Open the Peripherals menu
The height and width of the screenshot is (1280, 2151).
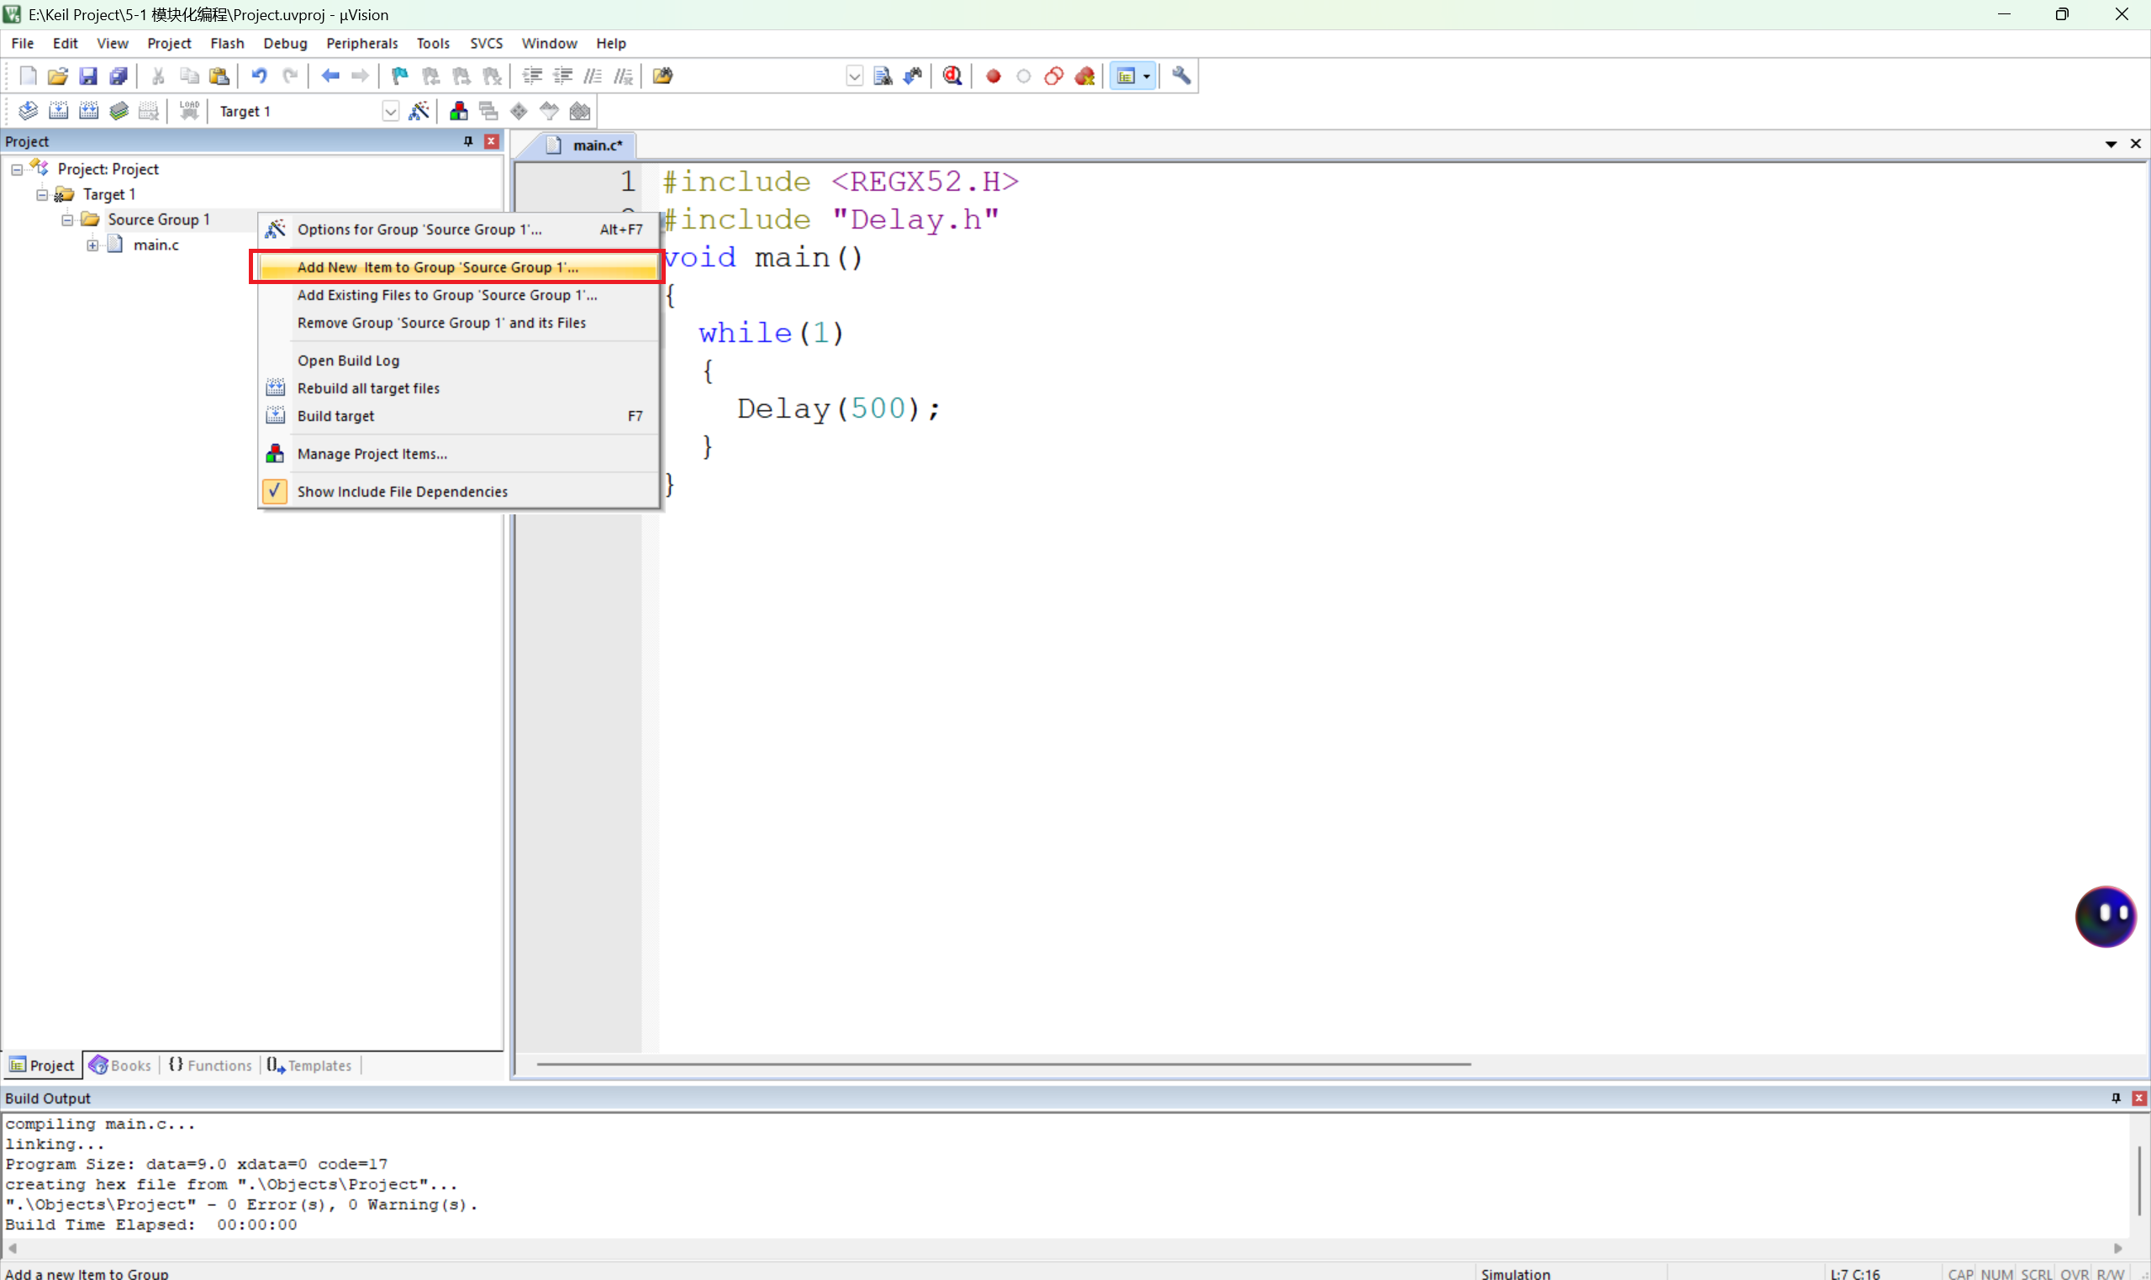pyautogui.click(x=361, y=43)
